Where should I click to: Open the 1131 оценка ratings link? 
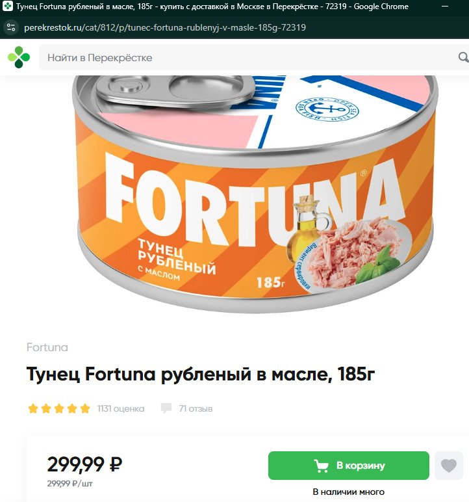121,408
